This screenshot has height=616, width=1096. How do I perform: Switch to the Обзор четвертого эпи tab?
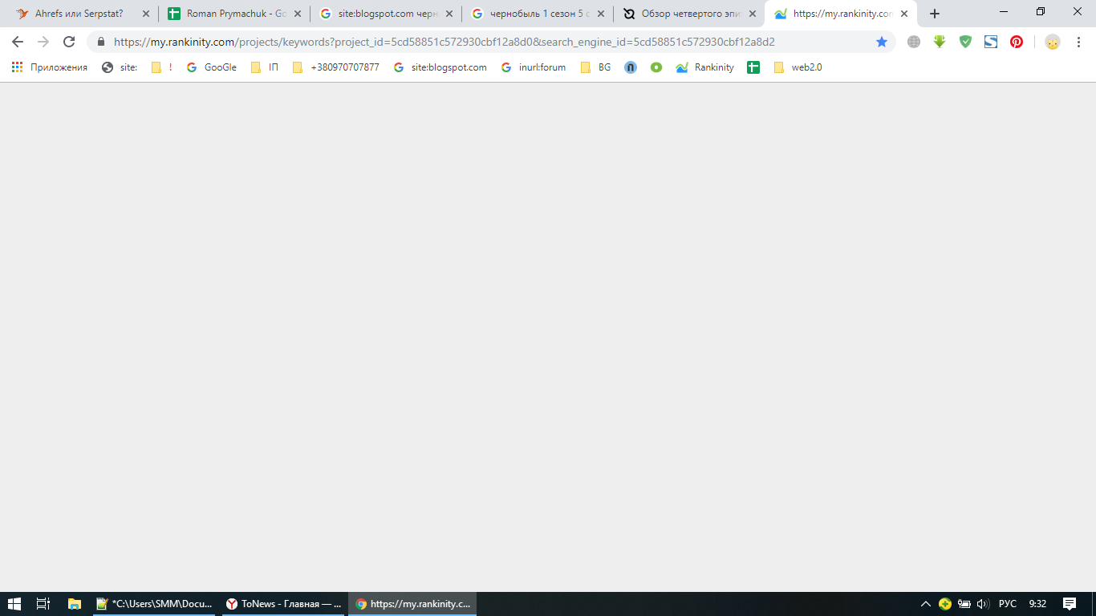(x=689, y=14)
